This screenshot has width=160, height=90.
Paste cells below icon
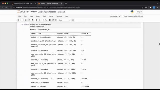pyautogui.click(x=32, y=20)
